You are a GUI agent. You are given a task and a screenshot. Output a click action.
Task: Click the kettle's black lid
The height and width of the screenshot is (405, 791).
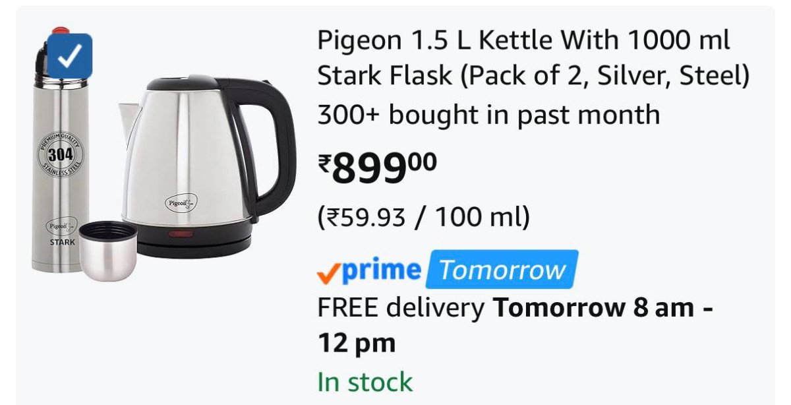(x=185, y=84)
